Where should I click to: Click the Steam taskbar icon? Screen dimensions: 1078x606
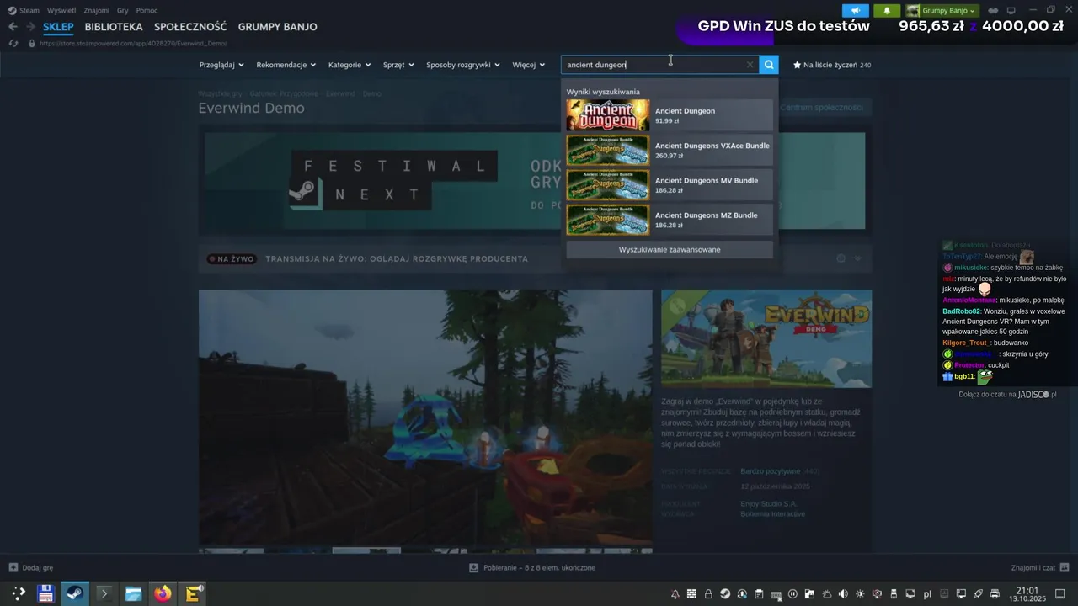coord(75,593)
